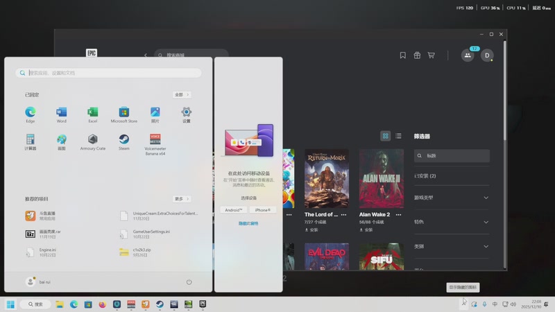Open notification bell in system tray
This screenshot has height=312, width=555.
coord(547,304)
